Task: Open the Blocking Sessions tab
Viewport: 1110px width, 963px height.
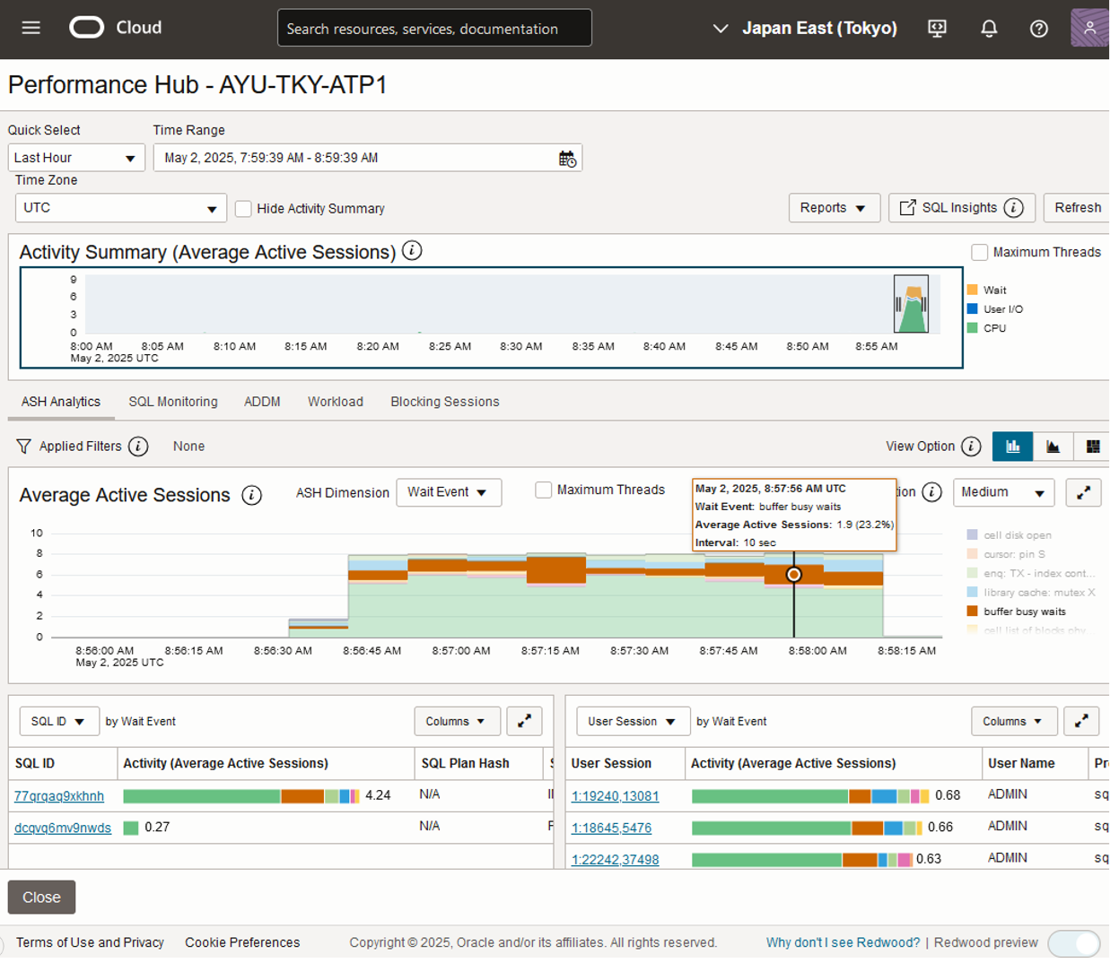Action: [444, 402]
